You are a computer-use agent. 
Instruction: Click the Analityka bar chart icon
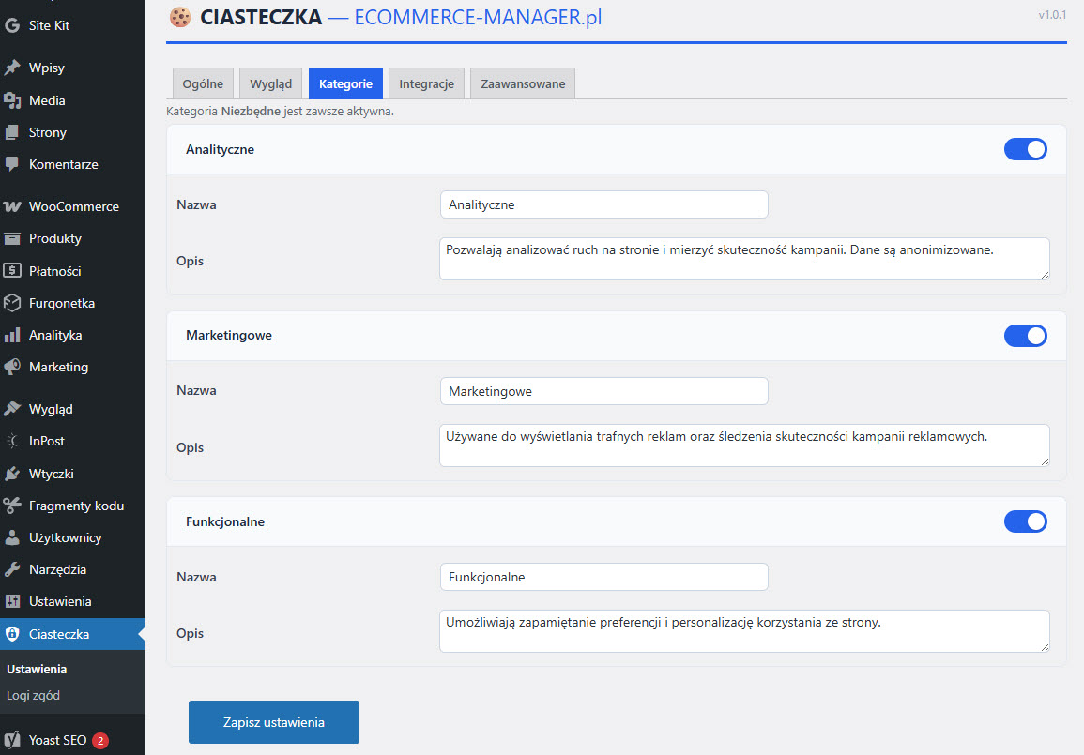pyautogui.click(x=12, y=335)
